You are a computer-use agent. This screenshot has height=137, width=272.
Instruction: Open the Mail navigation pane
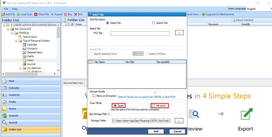click(31, 81)
